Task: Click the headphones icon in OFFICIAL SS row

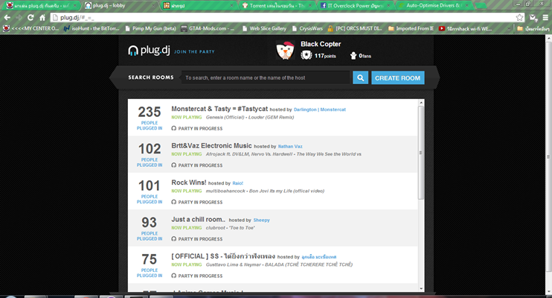Action: click(173, 276)
